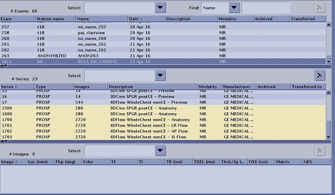Click the Find search text field
Viewport: 335px width, 195px height.
click(265, 8)
